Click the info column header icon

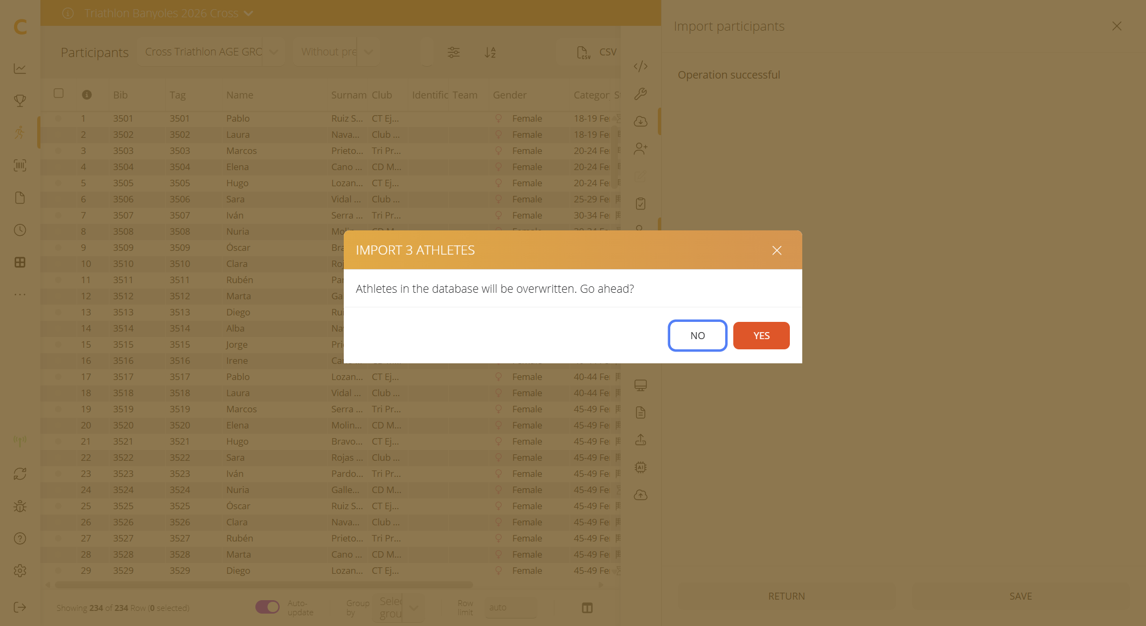(x=87, y=95)
